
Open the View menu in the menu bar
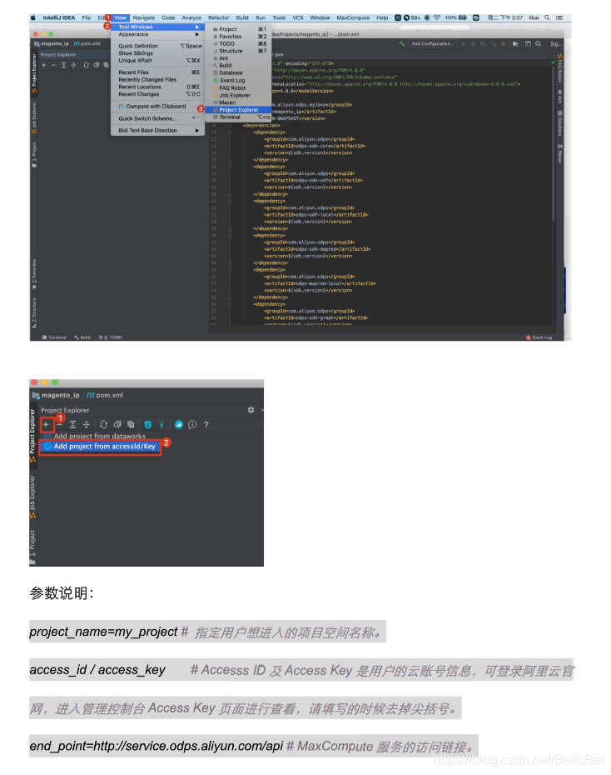click(x=120, y=17)
